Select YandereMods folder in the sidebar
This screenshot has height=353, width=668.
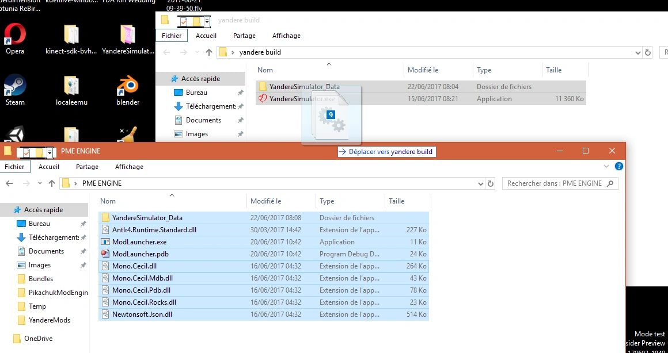[x=44, y=320]
